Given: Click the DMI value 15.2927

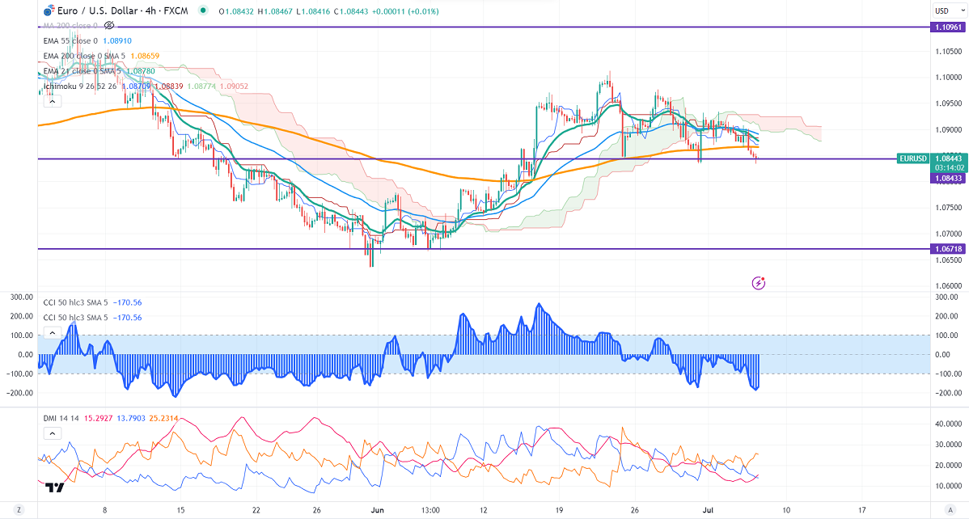Looking at the screenshot, I should (96, 418).
